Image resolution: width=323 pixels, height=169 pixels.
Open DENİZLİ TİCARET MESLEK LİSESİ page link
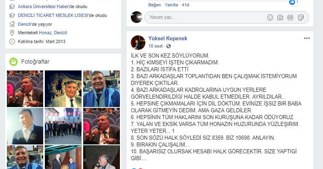53,15
